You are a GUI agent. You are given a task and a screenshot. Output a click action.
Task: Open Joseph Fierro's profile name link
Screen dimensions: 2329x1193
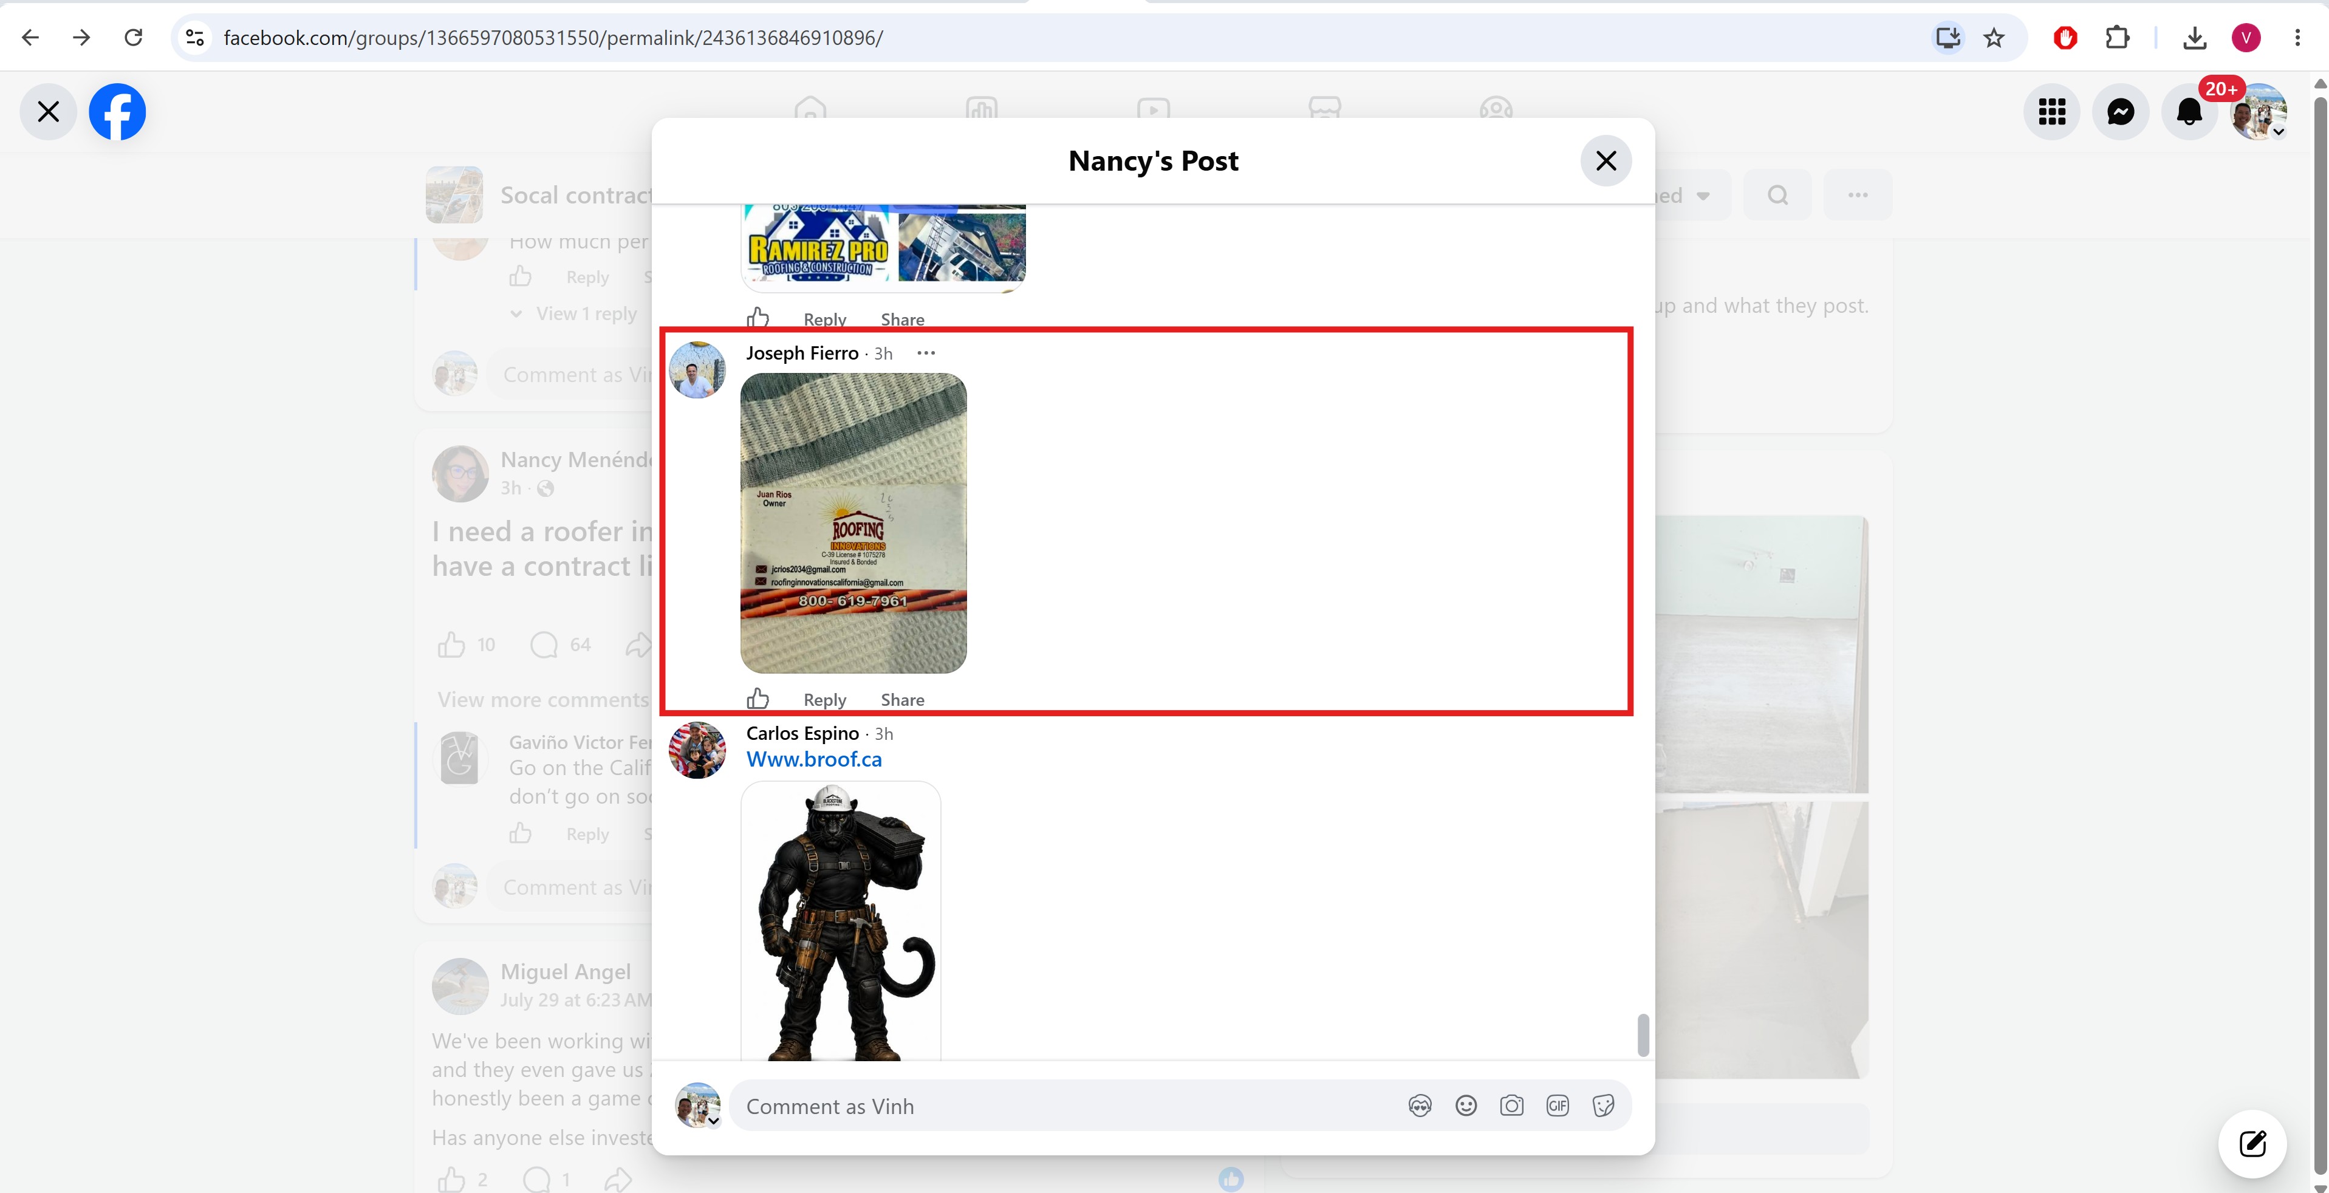click(x=802, y=354)
